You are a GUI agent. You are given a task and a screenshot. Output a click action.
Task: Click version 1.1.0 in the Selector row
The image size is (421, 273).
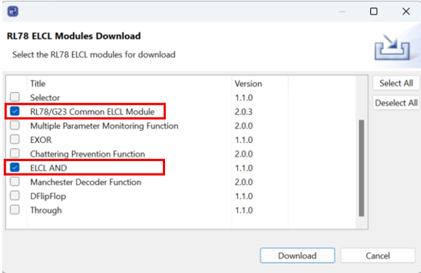coord(244,97)
